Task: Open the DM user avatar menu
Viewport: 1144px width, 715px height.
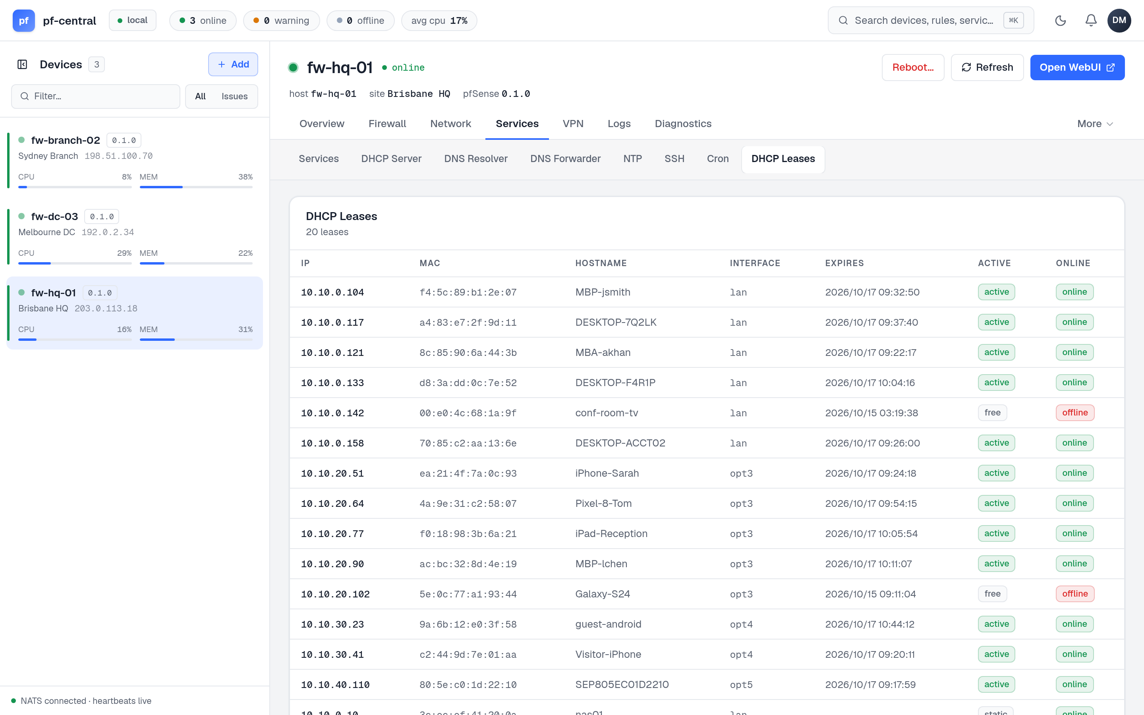Action: tap(1119, 20)
